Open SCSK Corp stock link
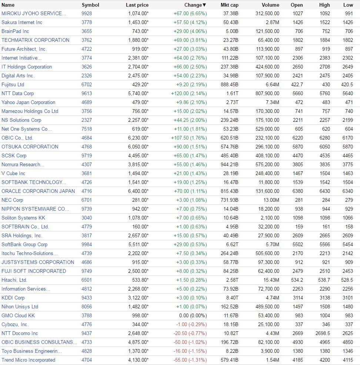Viewport: 360px width, 365px height. point(14,155)
